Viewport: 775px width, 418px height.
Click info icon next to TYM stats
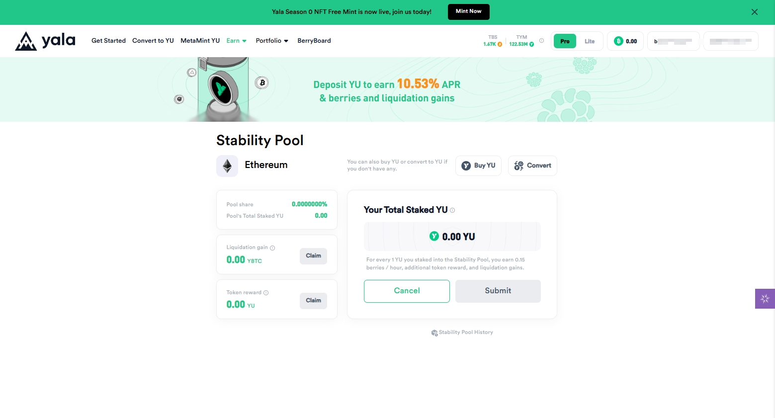pyautogui.click(x=541, y=41)
